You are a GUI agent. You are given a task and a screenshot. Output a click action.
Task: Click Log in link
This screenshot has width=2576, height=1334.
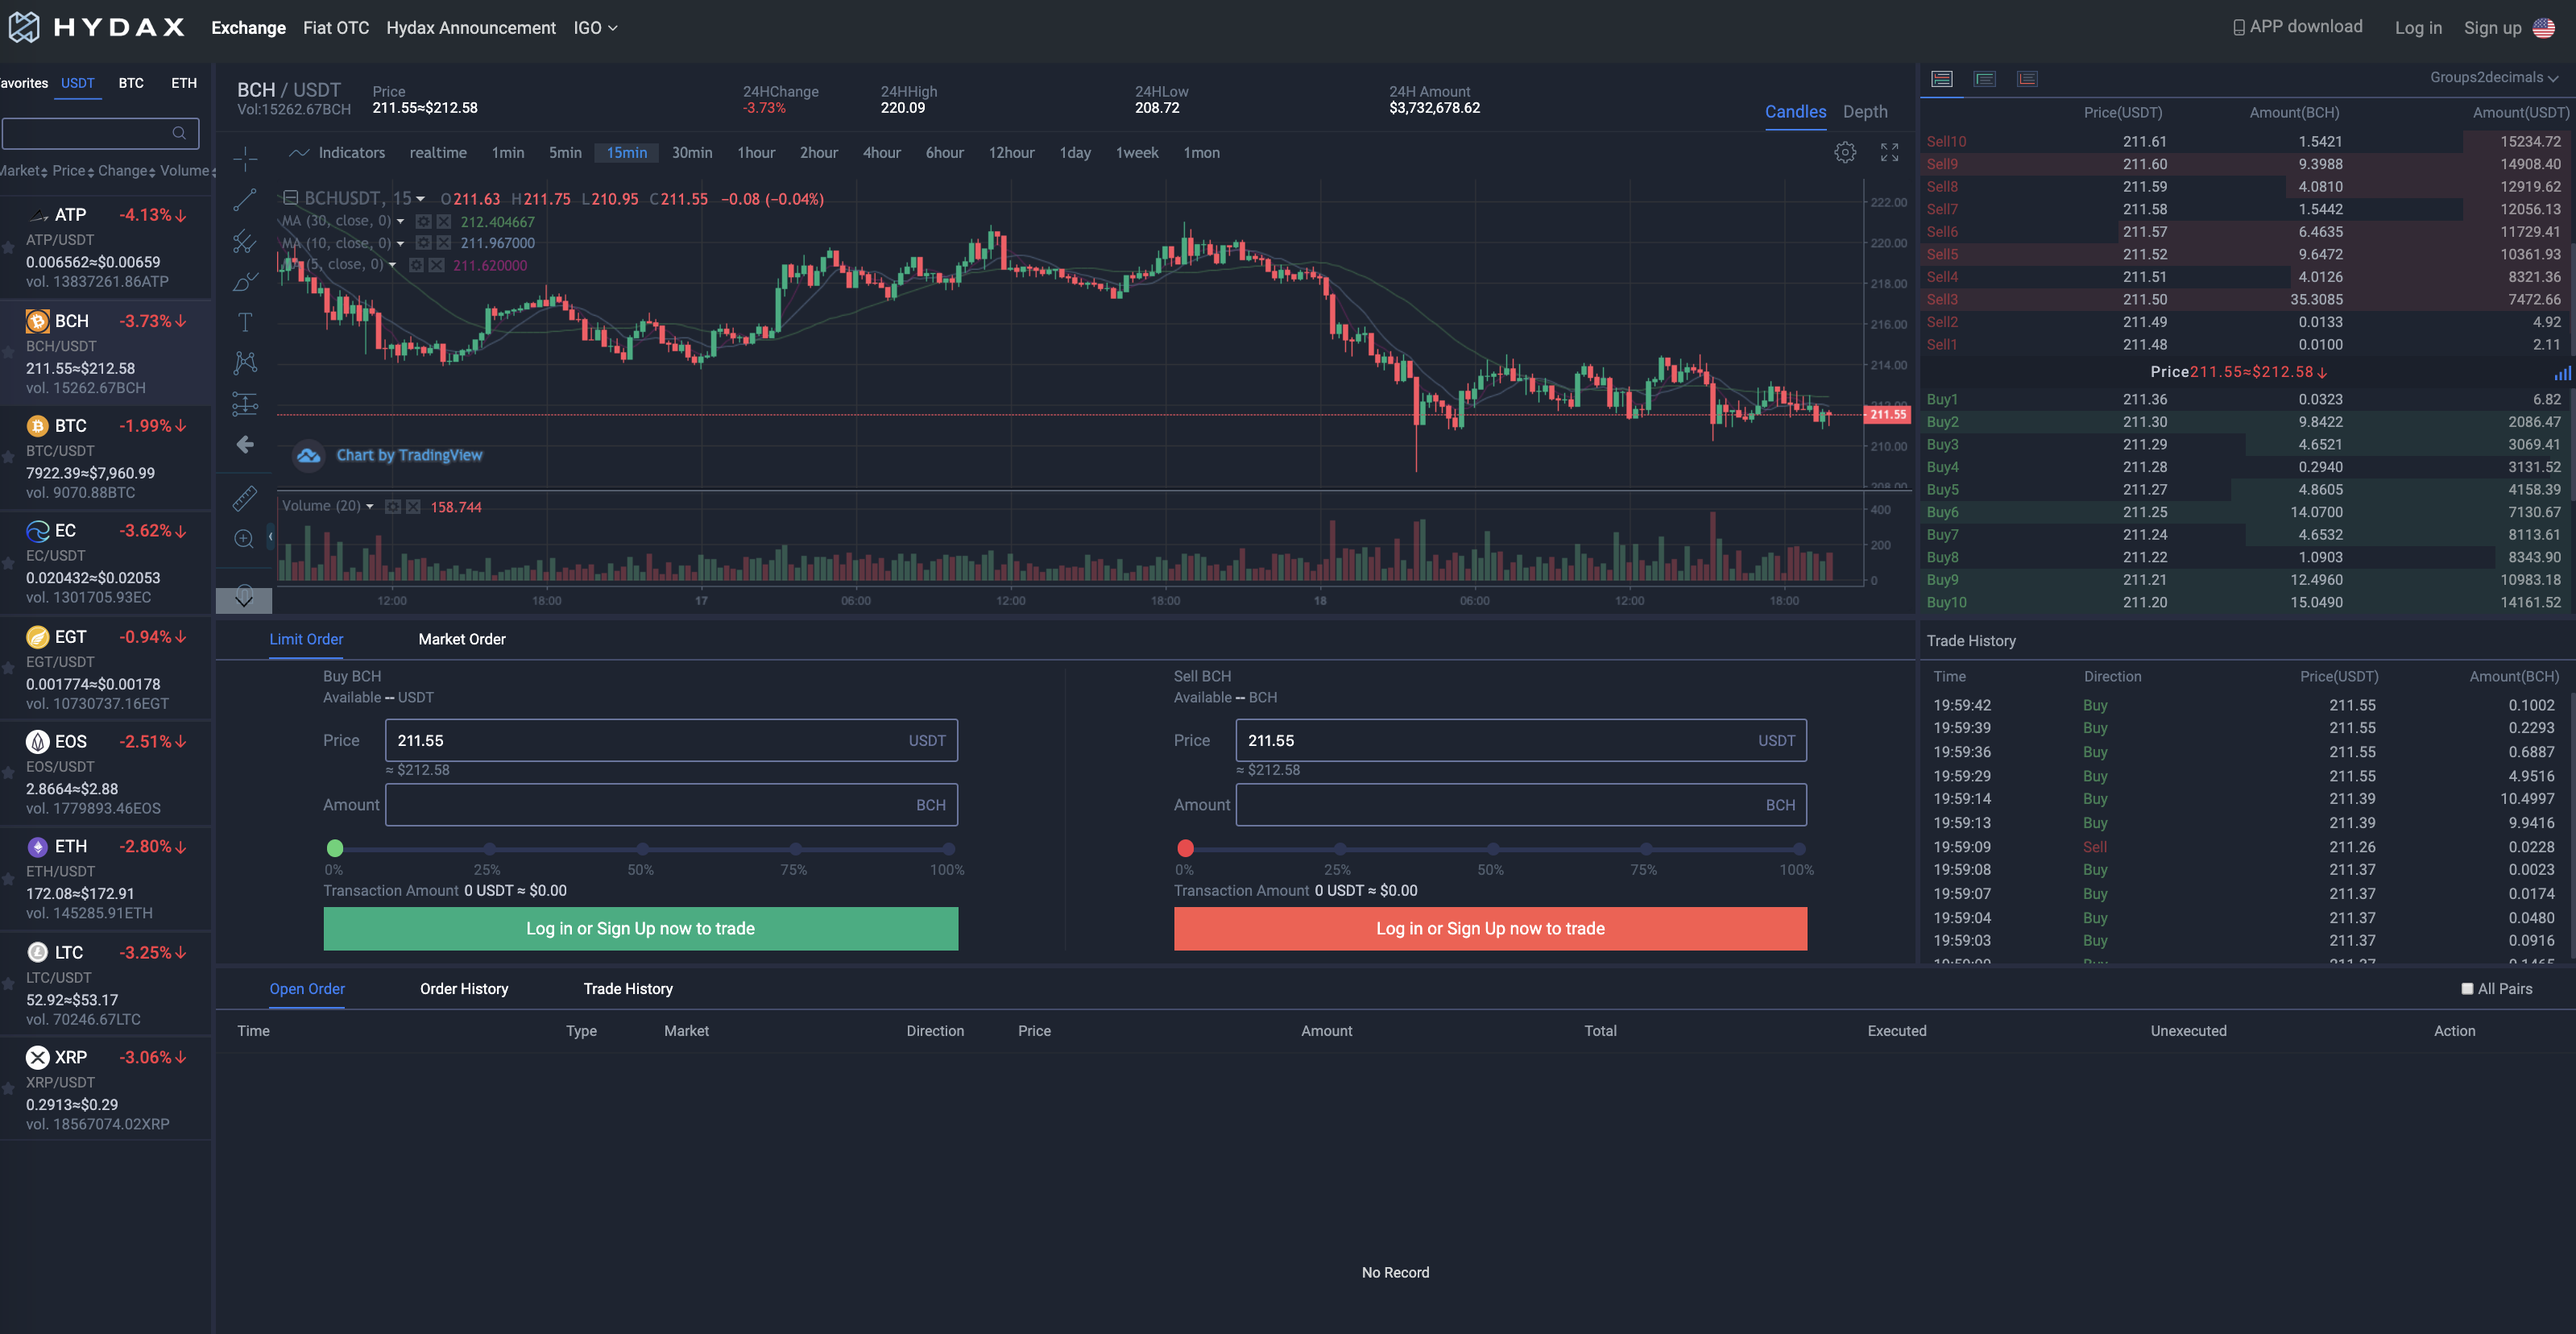pyautogui.click(x=2418, y=28)
